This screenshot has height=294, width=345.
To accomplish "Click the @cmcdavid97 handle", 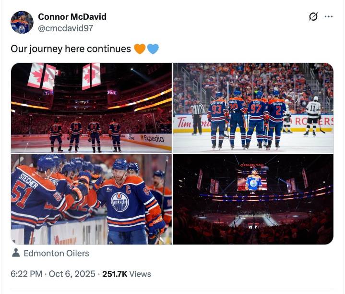I will [65, 28].
